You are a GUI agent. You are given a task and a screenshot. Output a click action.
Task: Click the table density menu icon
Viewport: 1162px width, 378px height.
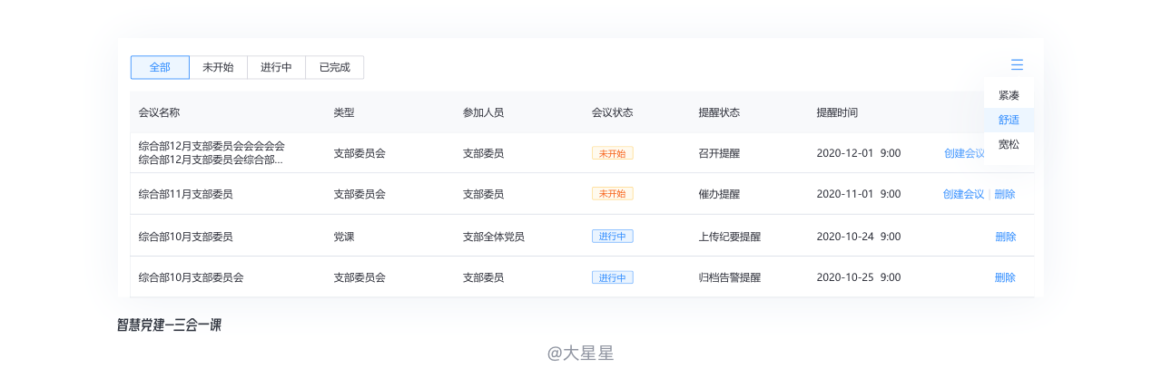pyautogui.click(x=1017, y=64)
